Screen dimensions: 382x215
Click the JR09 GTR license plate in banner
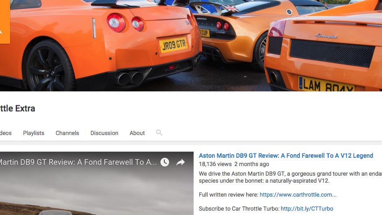click(x=173, y=45)
